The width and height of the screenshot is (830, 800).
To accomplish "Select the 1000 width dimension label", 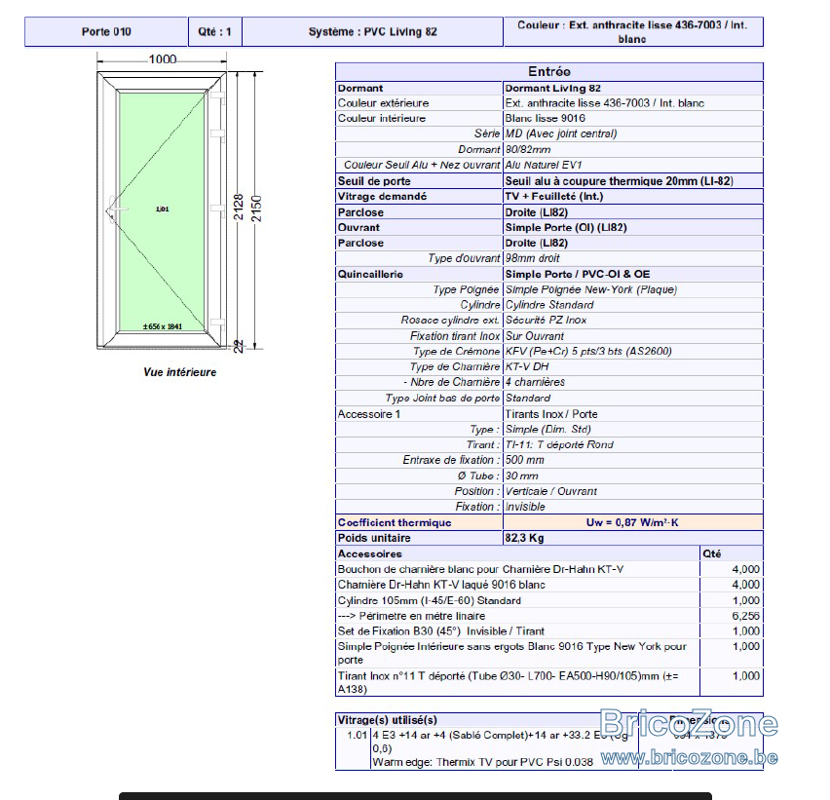I will (x=163, y=59).
